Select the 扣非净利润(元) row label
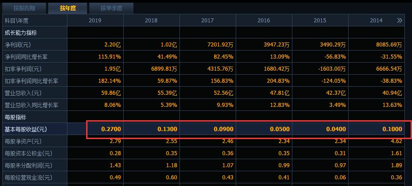This screenshot has height=186, width=412. click(x=23, y=69)
